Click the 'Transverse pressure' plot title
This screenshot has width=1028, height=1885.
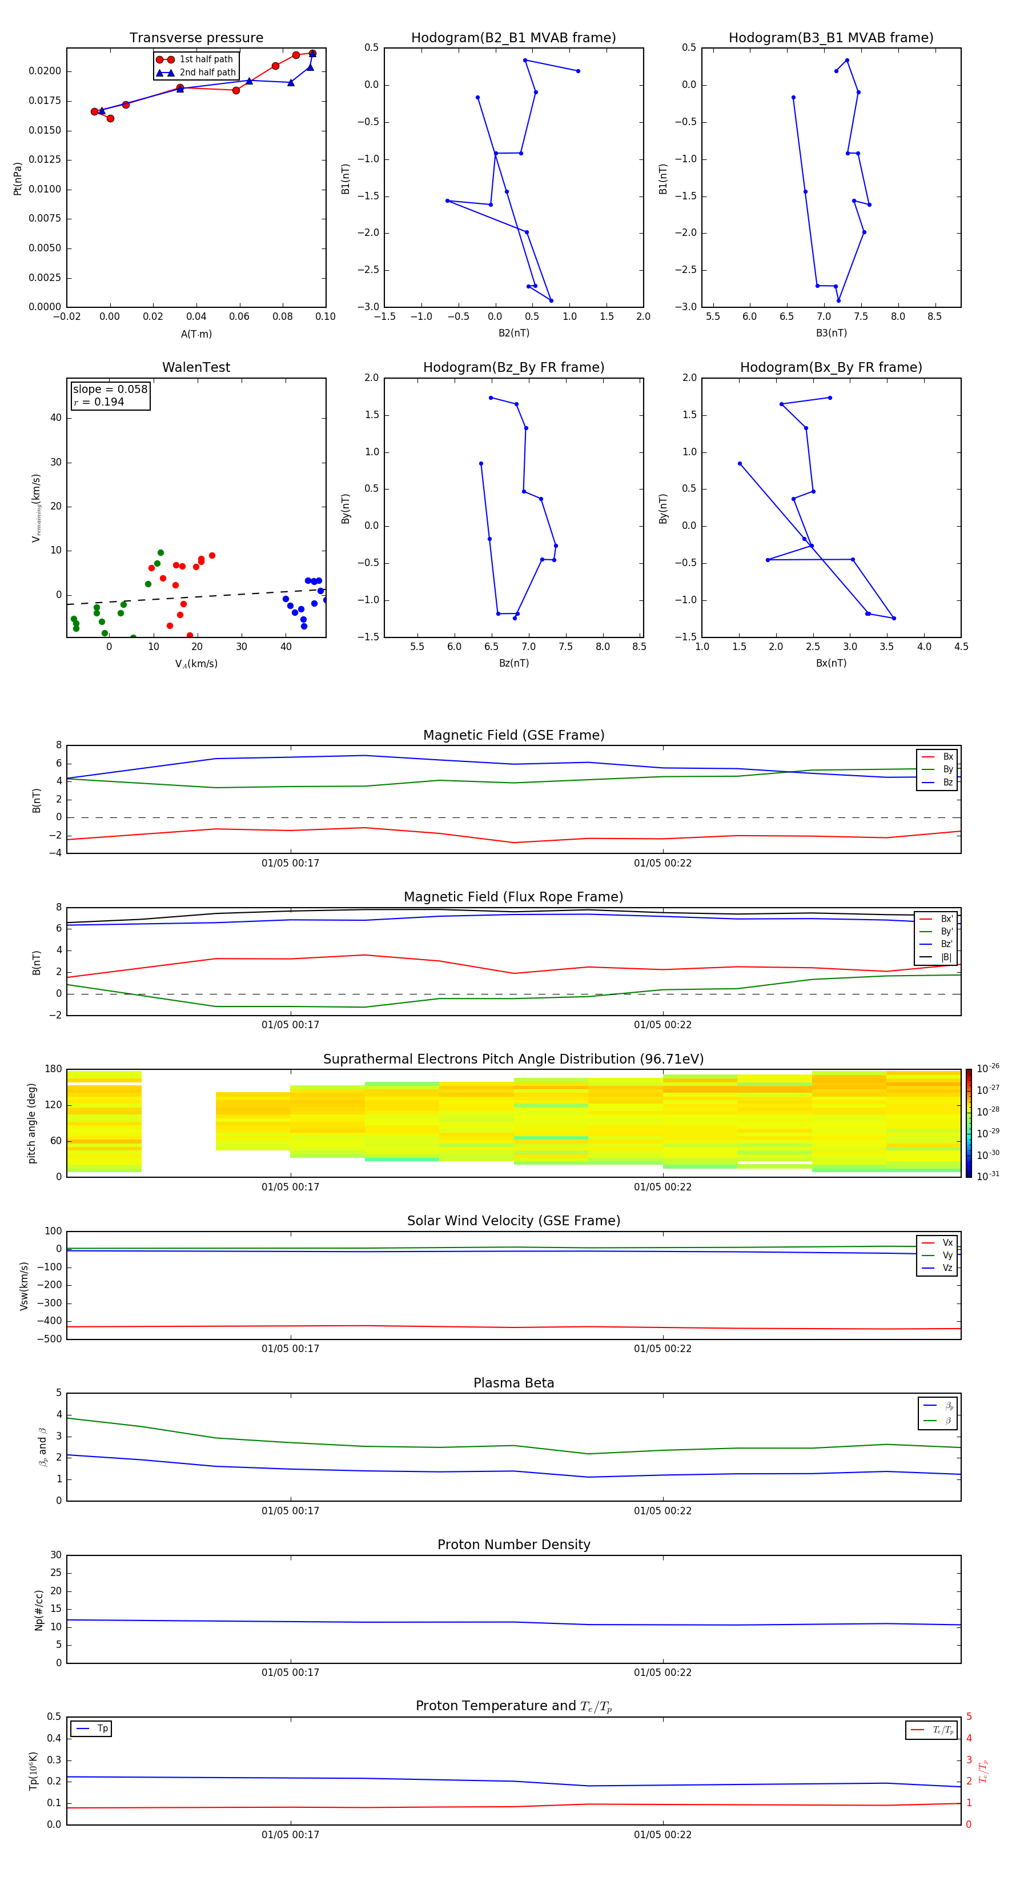(196, 38)
